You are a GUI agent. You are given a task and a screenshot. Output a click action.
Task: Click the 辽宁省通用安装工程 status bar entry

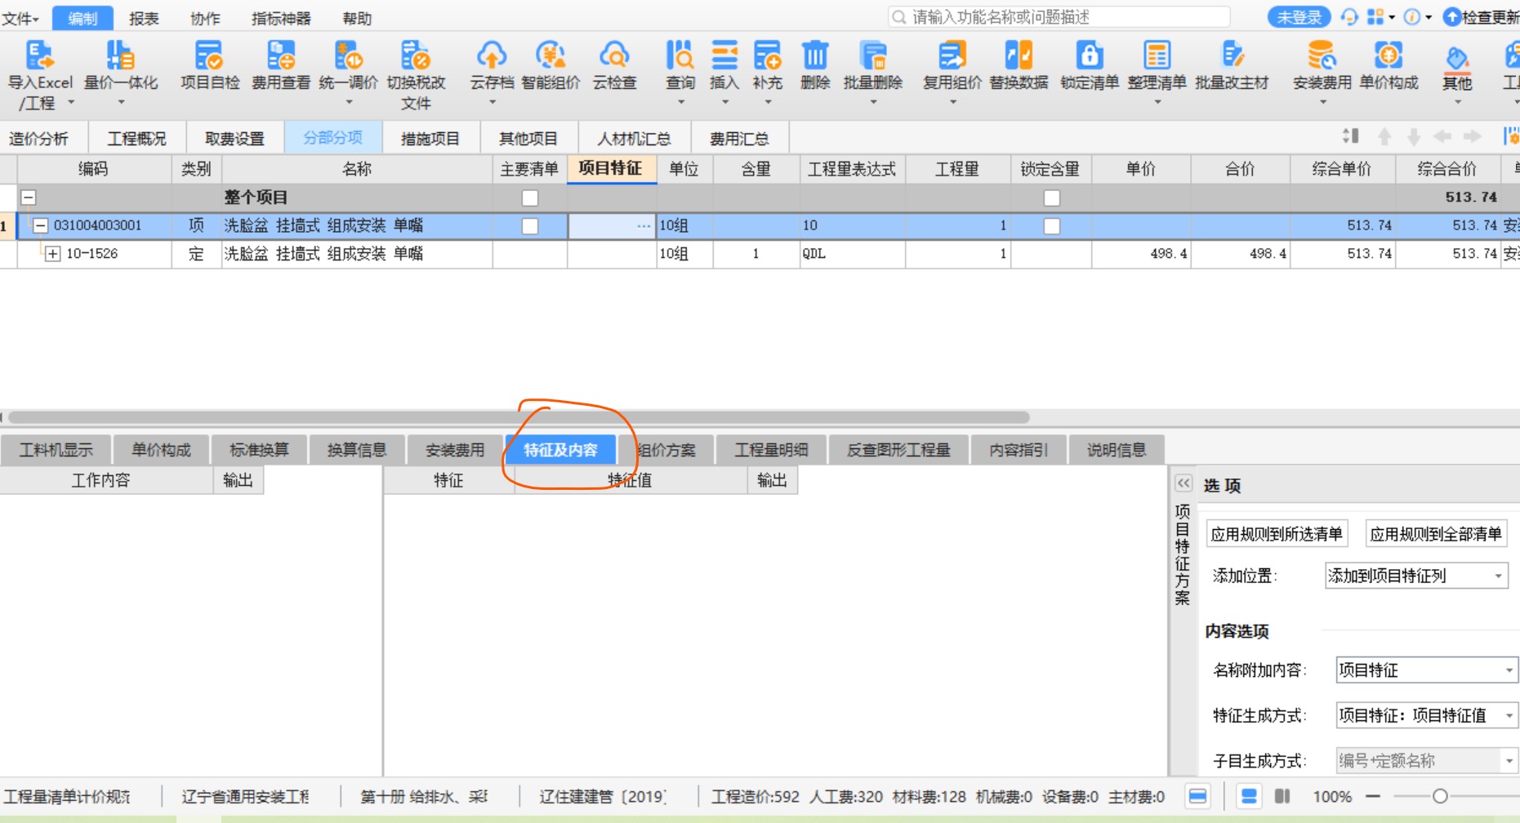245,796
